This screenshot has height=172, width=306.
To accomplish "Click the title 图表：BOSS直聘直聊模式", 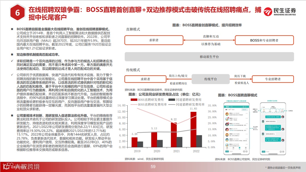I will click(237, 95).
